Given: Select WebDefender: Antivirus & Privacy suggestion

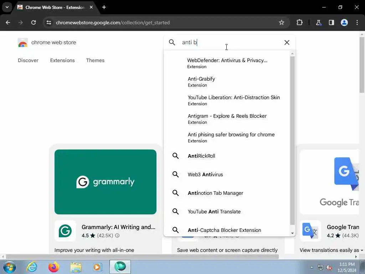Looking at the screenshot, I should 227,63.
